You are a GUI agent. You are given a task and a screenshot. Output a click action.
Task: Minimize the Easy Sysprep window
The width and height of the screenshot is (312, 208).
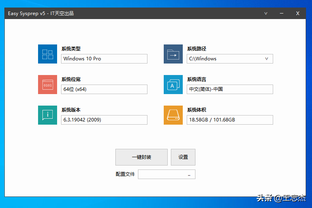tap(282, 13)
